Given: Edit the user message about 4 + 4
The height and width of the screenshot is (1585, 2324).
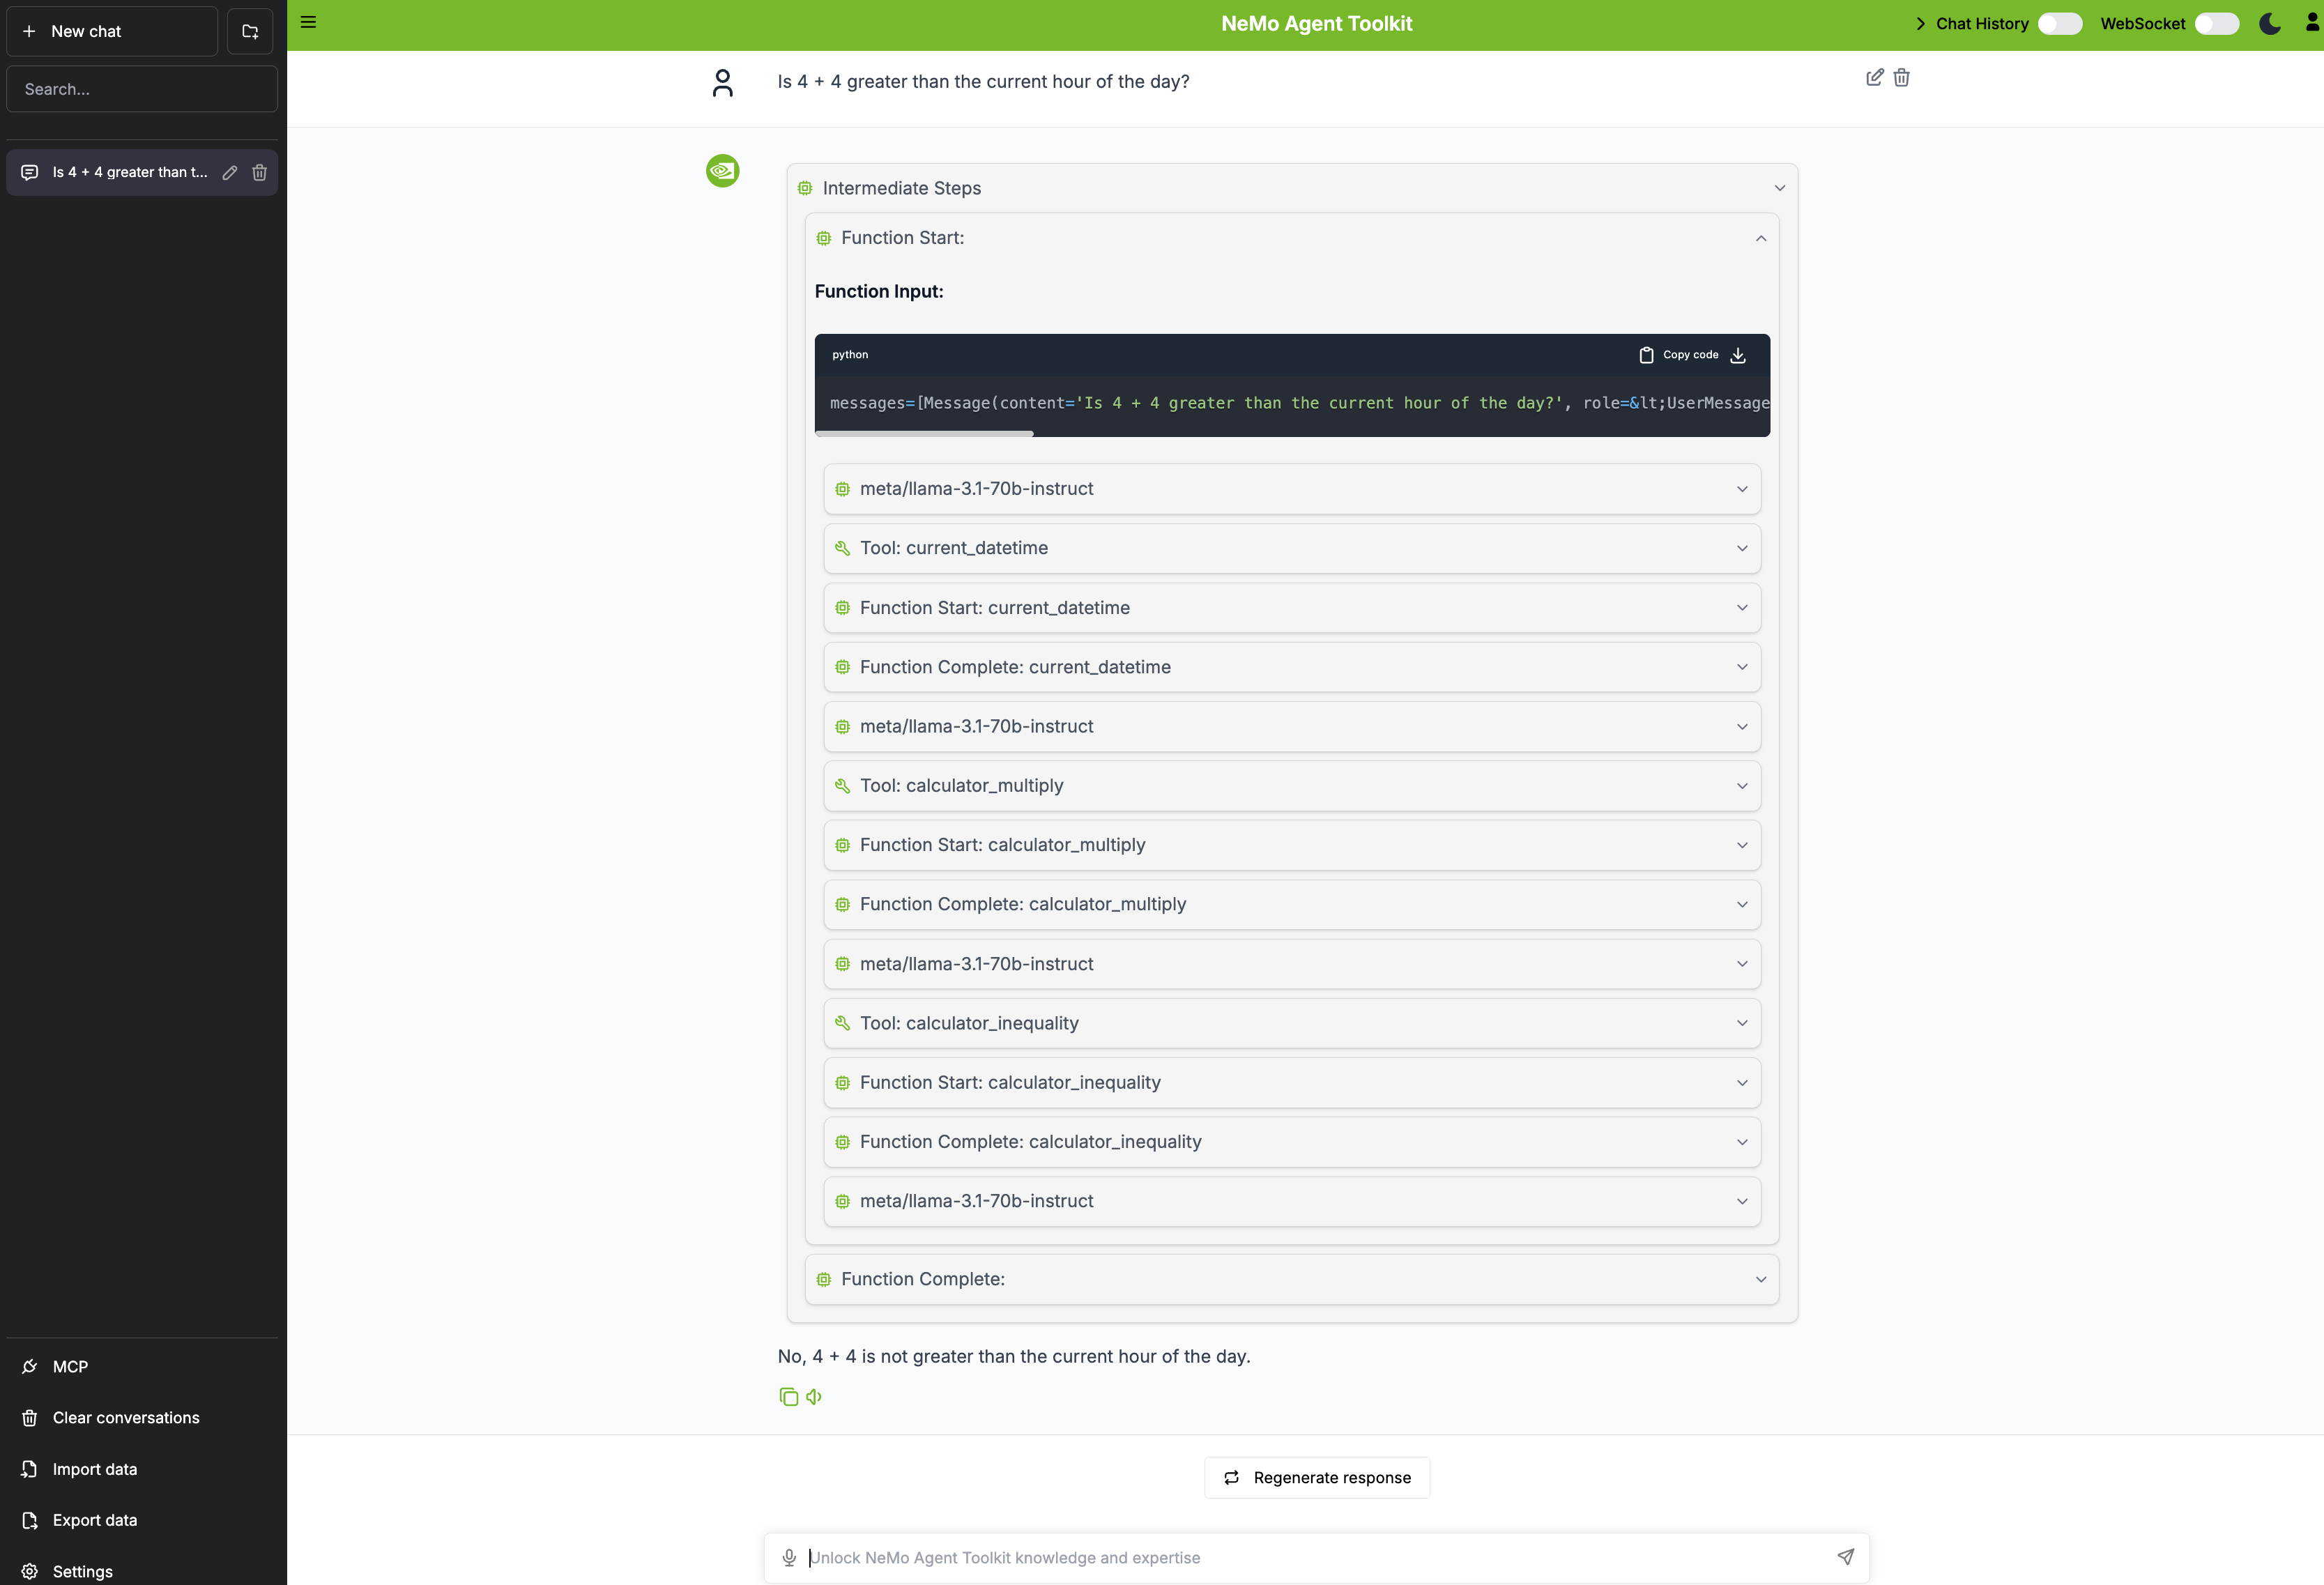Looking at the screenshot, I should pyautogui.click(x=1874, y=77).
